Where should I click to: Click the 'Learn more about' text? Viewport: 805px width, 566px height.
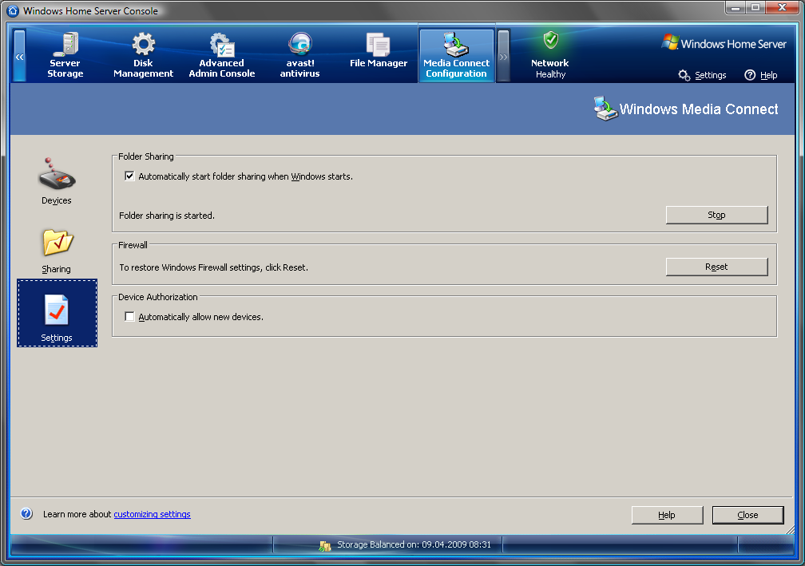tap(77, 514)
